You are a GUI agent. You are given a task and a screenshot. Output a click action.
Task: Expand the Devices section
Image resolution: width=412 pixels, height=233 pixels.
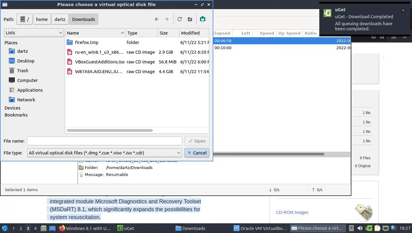tap(12, 108)
